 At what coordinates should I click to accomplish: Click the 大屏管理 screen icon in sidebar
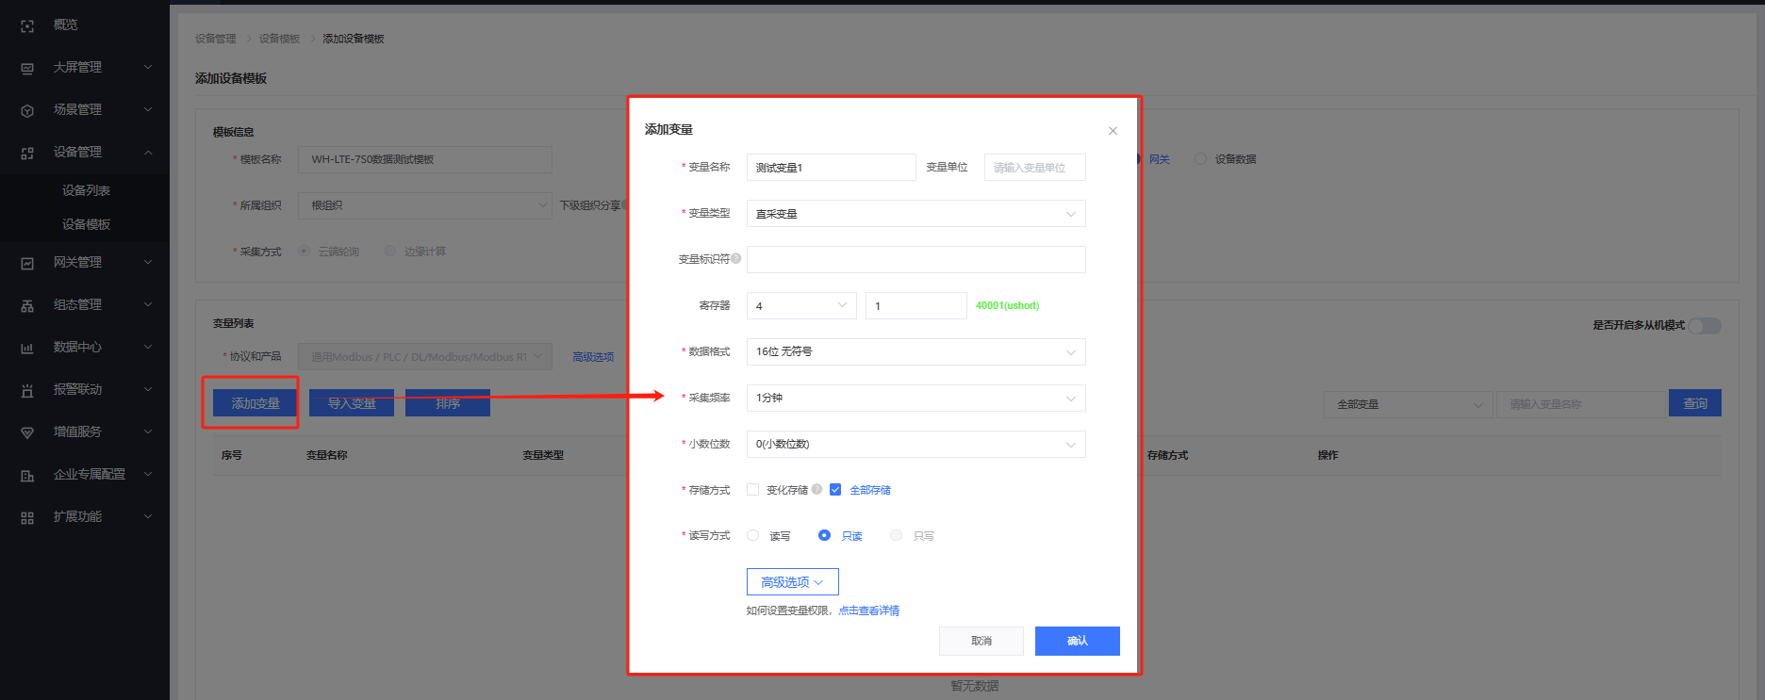(27, 68)
